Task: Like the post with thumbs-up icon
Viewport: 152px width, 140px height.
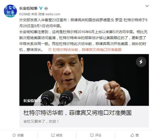Action: tap(132, 135)
